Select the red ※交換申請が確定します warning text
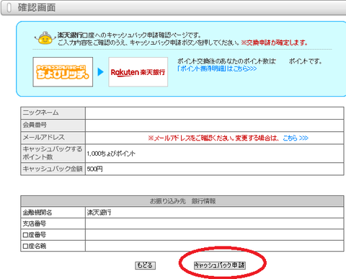 [x=274, y=43]
